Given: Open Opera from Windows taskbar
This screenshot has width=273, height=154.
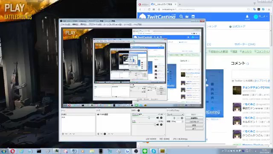Looking at the screenshot, I should coord(12,151).
